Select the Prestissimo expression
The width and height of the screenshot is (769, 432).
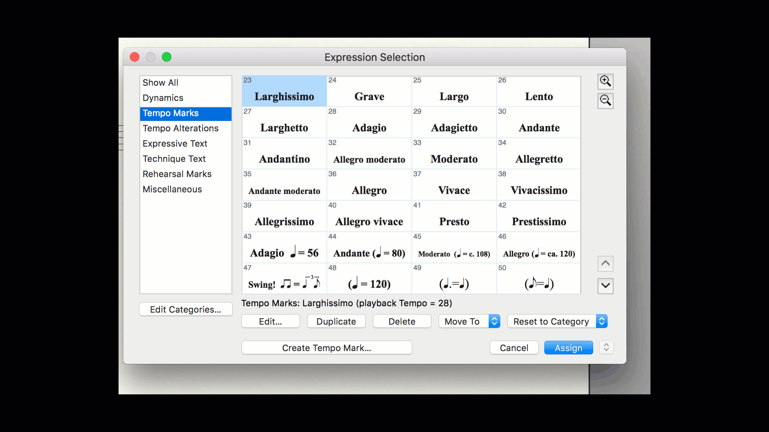point(539,216)
